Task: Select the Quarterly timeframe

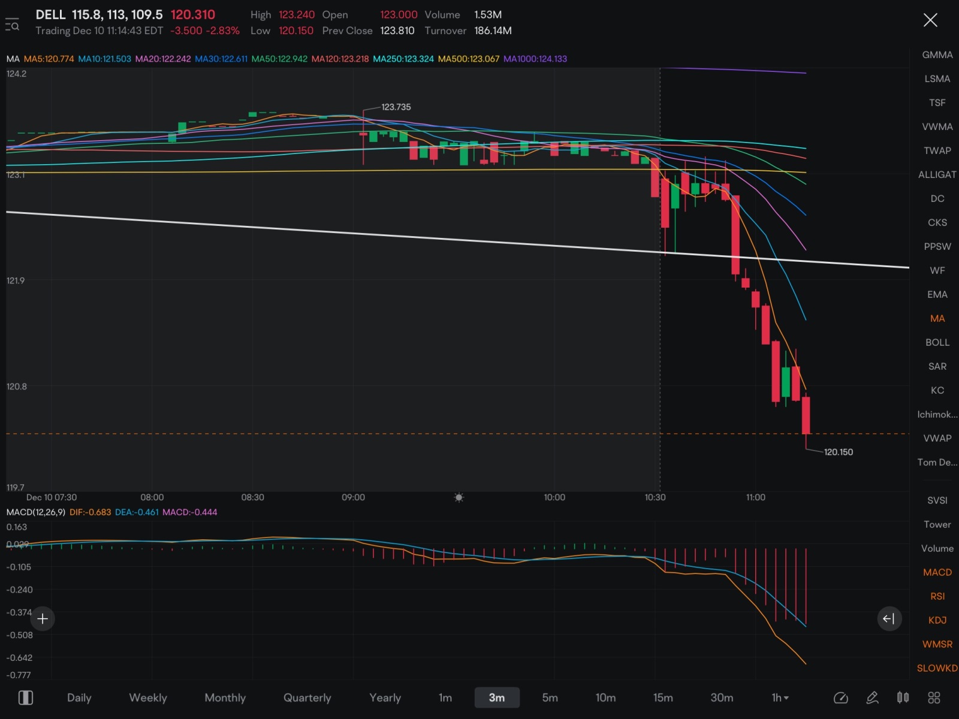Action: (x=307, y=697)
